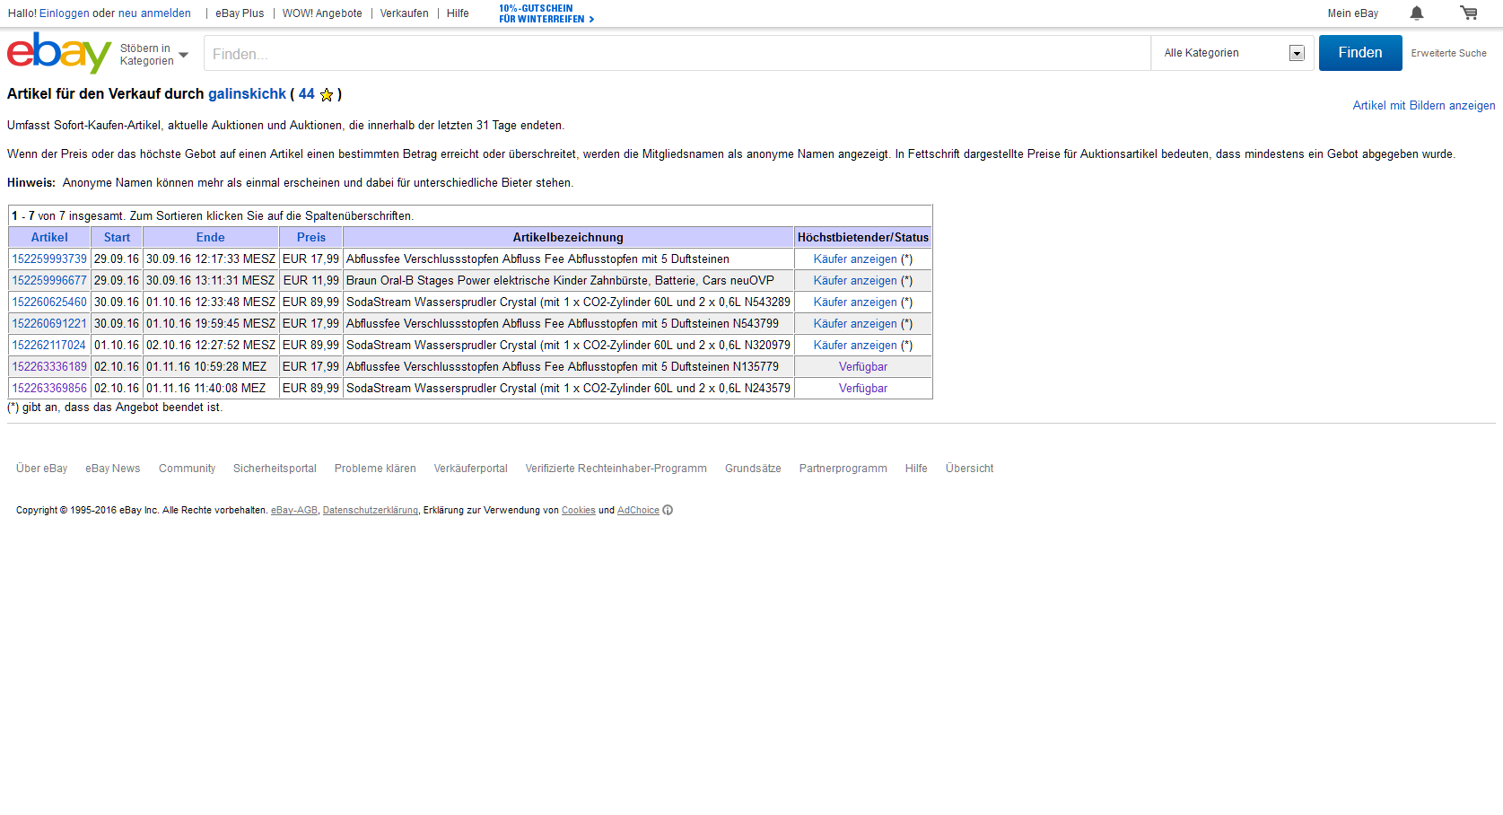The image size is (1503, 815).
Task: Open the Alle Kategorien combo box
Action: 1233,53
